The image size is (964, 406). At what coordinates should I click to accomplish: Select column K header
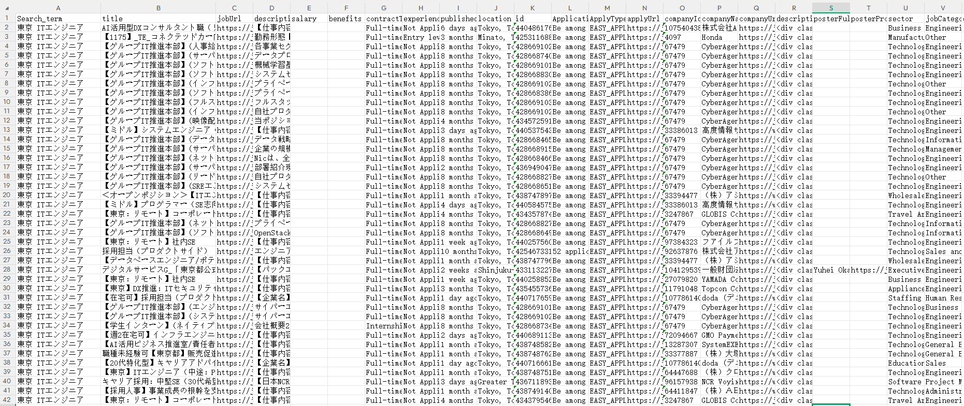click(x=533, y=8)
